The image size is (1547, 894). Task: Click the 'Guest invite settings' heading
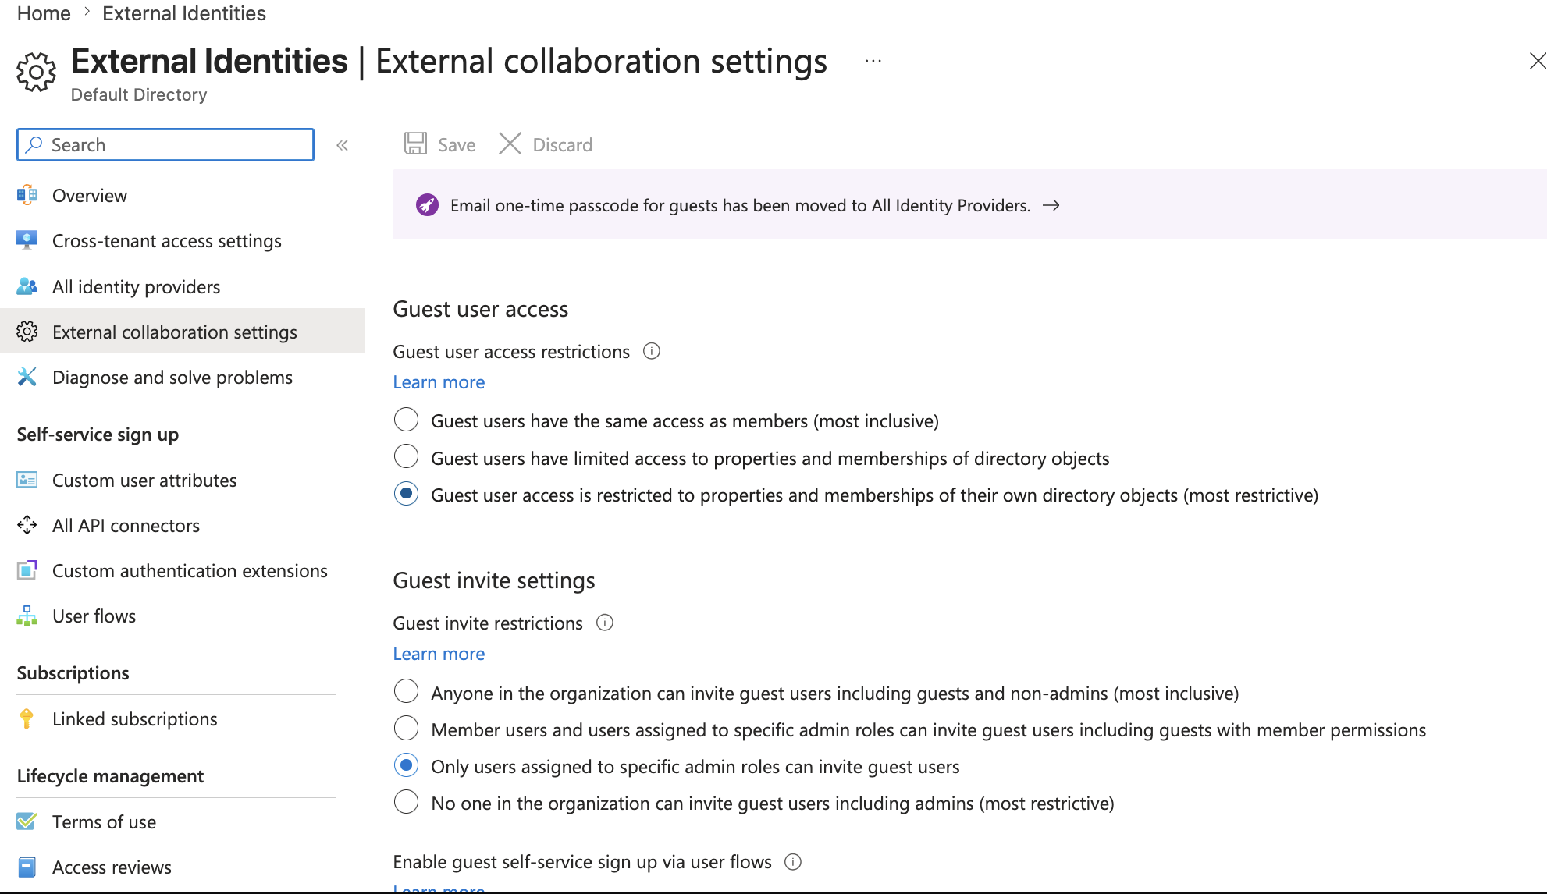click(493, 580)
